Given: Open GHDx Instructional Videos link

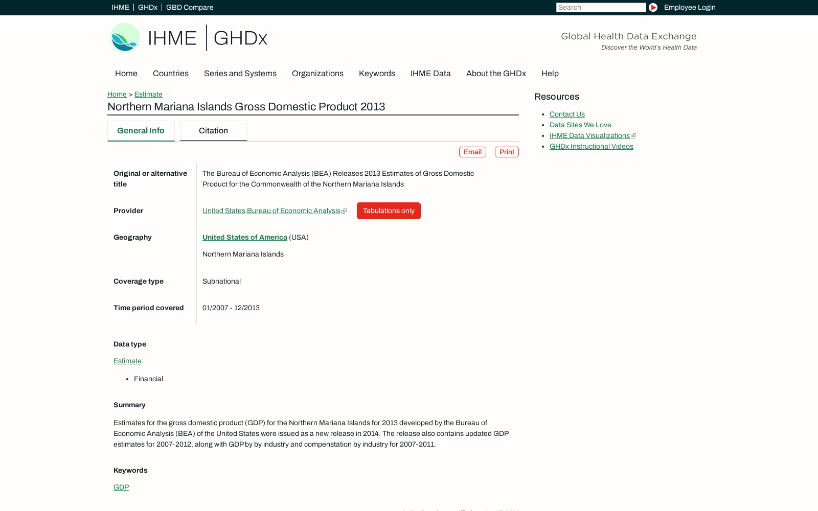Looking at the screenshot, I should pos(592,146).
